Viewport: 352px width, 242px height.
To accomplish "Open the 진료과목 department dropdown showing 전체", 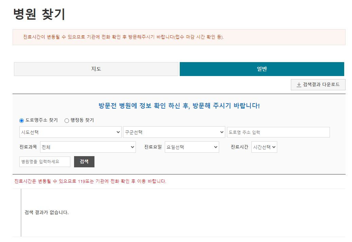I will coord(88,147).
